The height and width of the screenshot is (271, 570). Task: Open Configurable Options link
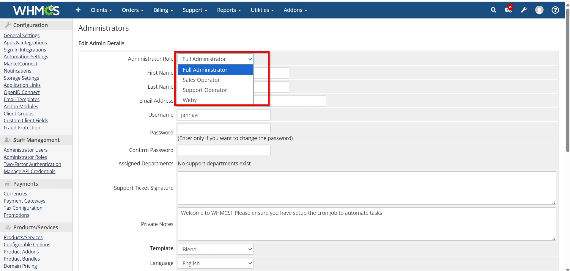27,245
